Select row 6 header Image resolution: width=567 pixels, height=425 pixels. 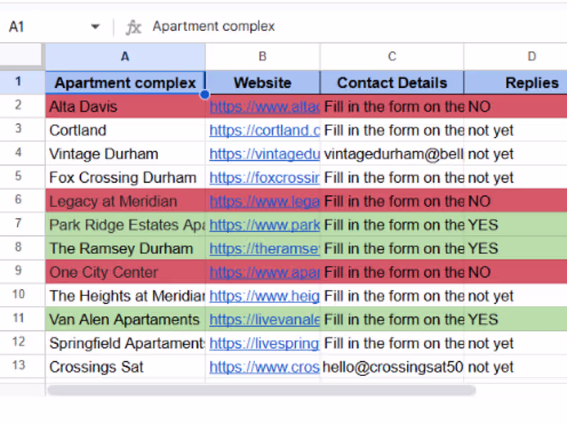pyautogui.click(x=19, y=201)
